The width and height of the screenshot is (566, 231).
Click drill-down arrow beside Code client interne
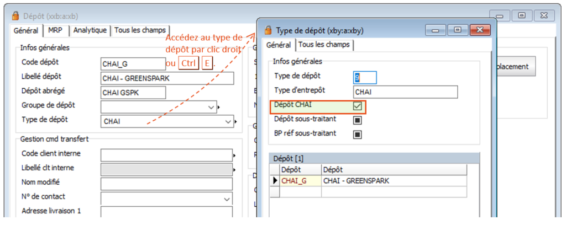pyautogui.click(x=234, y=156)
